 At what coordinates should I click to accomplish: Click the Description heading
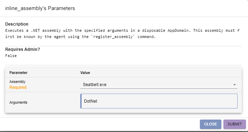coord(17,24)
